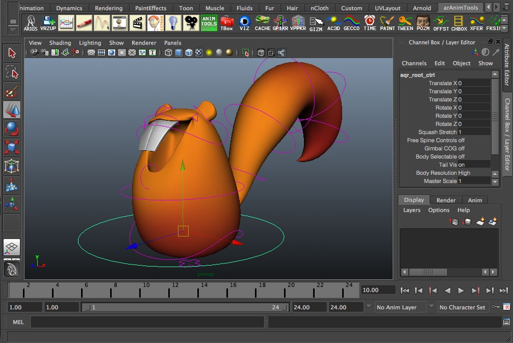Click the green ANIM TOOLS shelf icon
The height and width of the screenshot is (343, 513).
[208, 23]
